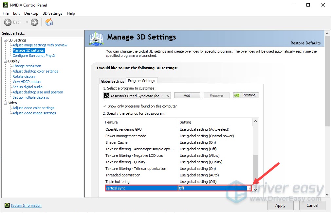Open the Help menu

coord(71,13)
